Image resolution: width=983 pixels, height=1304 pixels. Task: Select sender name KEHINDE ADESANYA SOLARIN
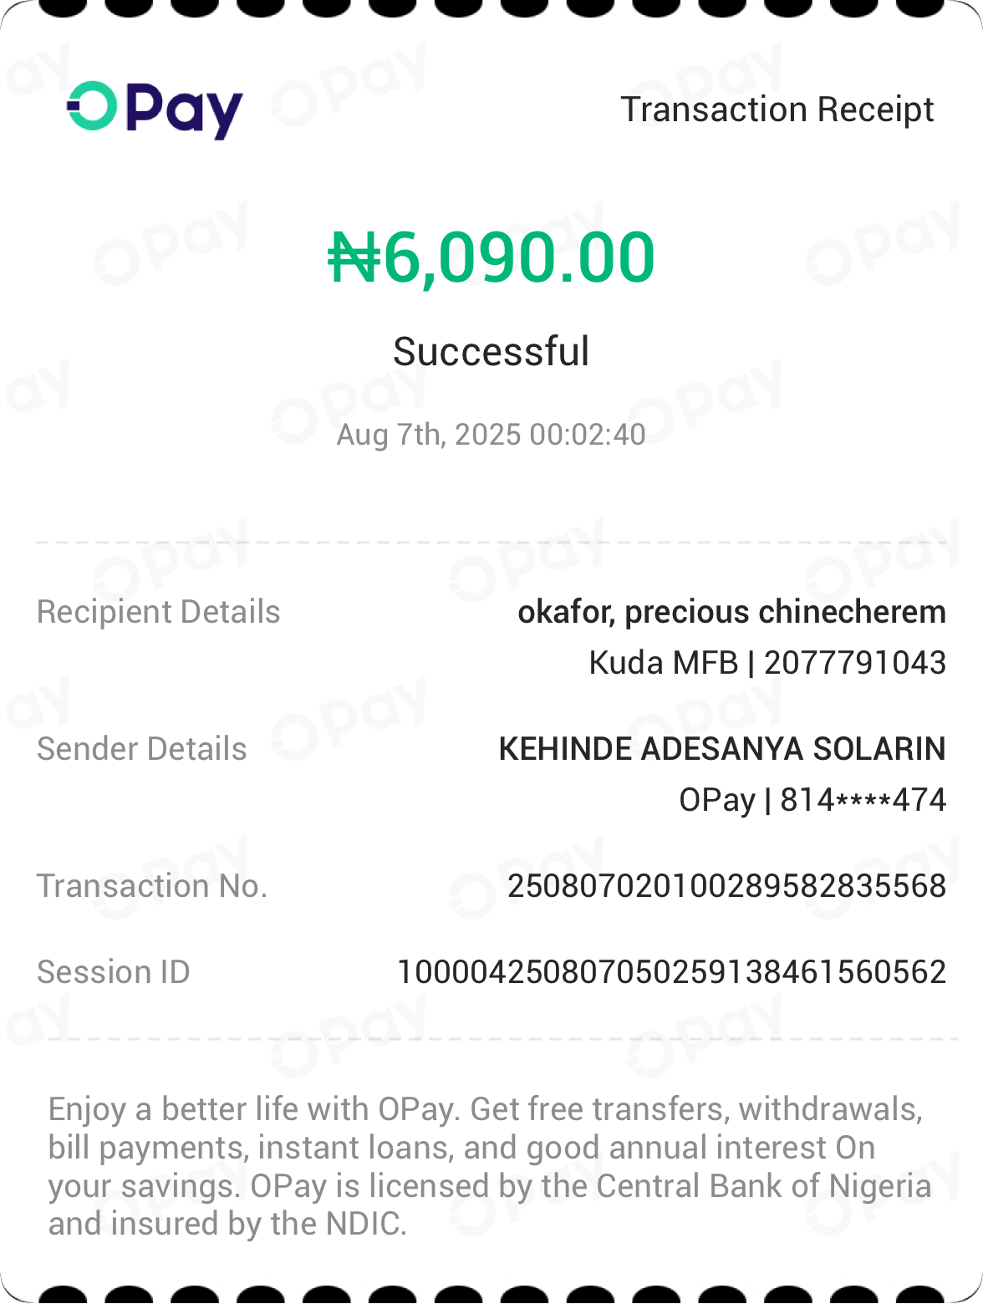[x=721, y=749]
